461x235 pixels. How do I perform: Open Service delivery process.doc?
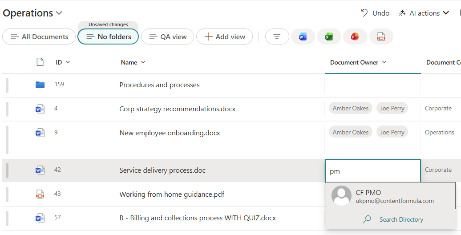162,170
